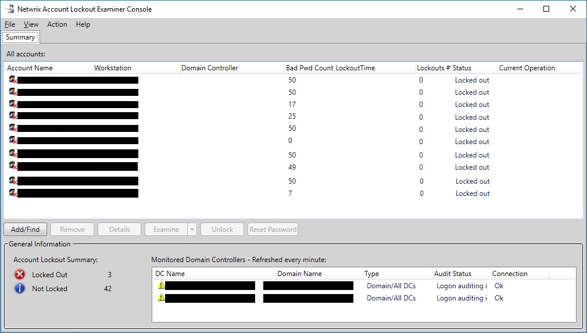The width and height of the screenshot is (587, 333).
Task: Click the Domain Name column header
Action: point(320,274)
